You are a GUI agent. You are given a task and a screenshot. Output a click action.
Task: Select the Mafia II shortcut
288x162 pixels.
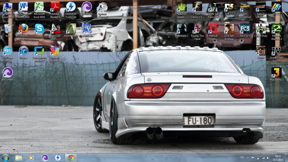click(213, 32)
